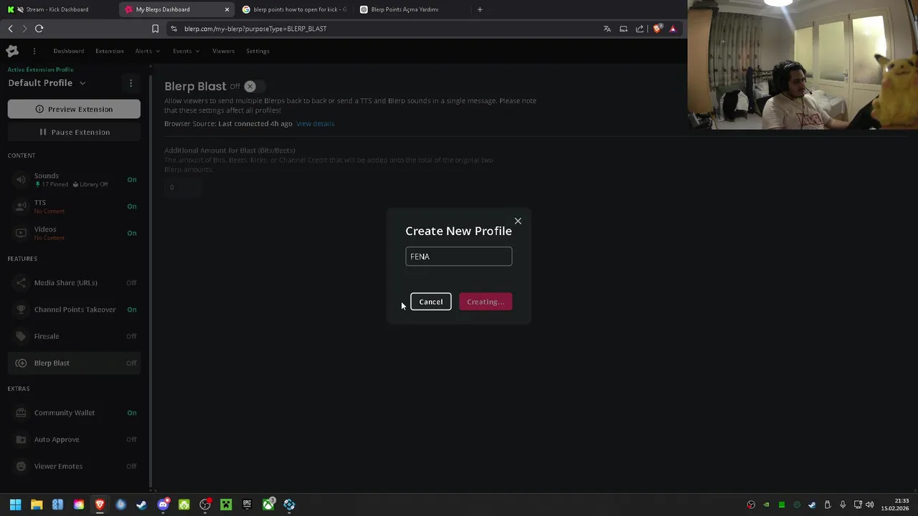Toggle Media Share (URLs) Off setting
918x516 pixels.
pos(131,283)
